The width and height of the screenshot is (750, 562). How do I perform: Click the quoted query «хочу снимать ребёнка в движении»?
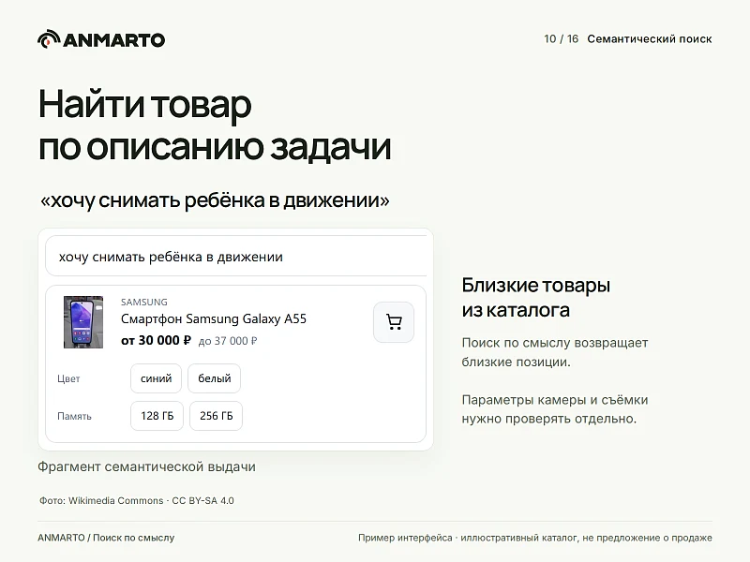[215, 200]
